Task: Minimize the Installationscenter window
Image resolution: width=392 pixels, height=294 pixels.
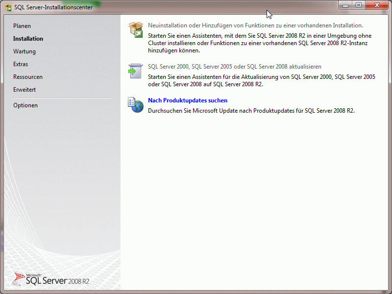Action: 345,5
